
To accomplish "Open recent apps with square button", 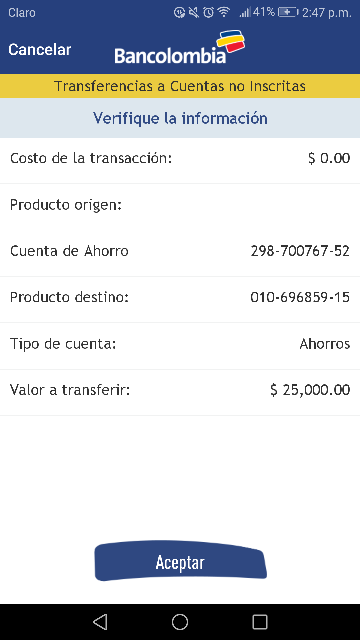I will (260, 622).
